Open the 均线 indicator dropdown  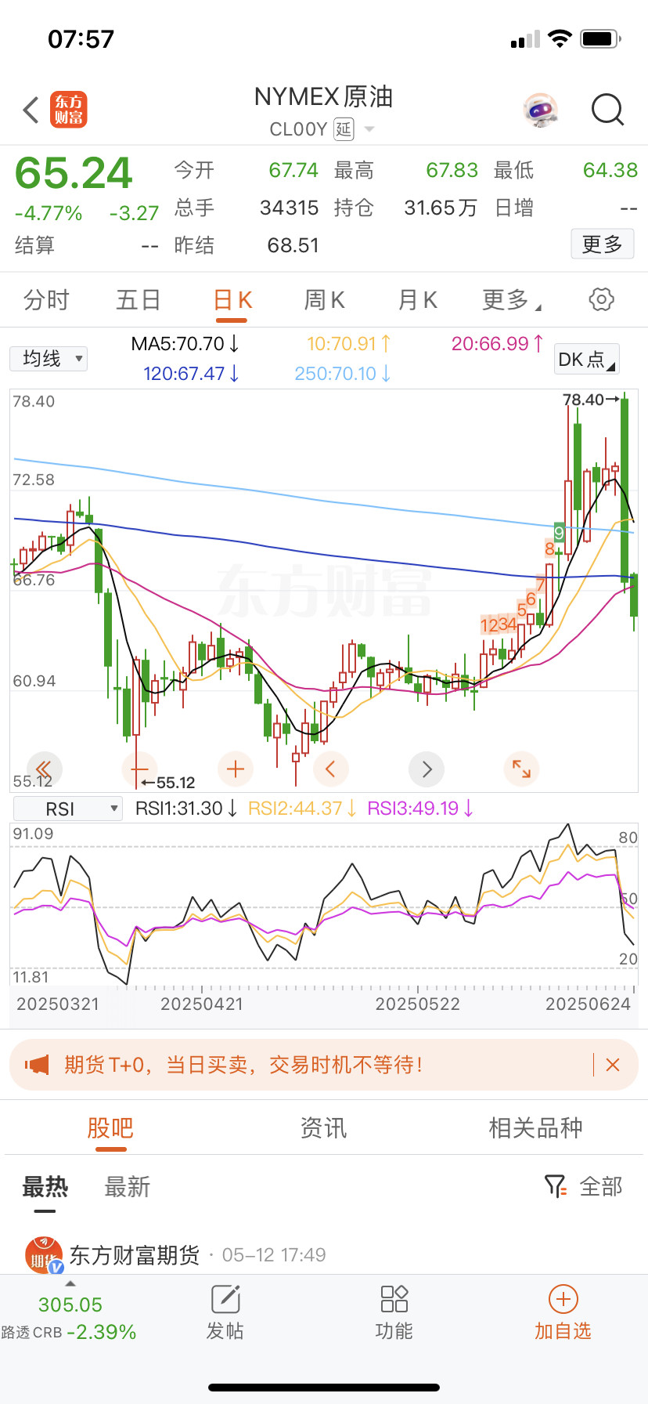pyautogui.click(x=49, y=359)
